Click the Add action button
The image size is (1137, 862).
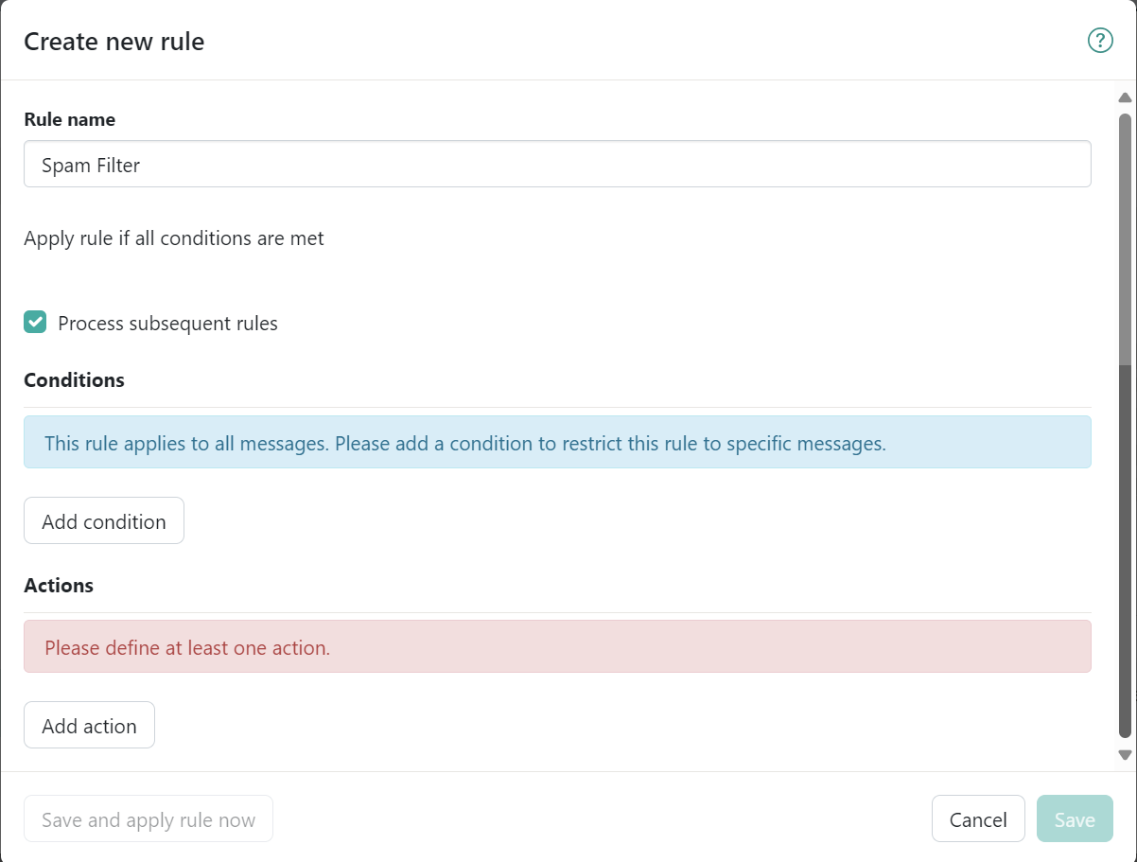coord(89,725)
